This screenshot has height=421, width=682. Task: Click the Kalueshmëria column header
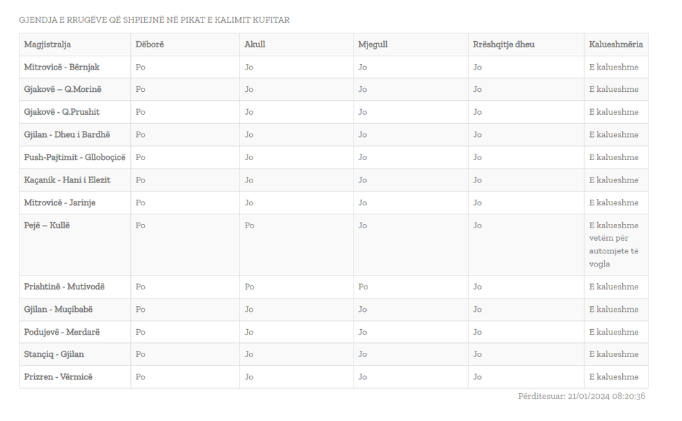point(616,45)
